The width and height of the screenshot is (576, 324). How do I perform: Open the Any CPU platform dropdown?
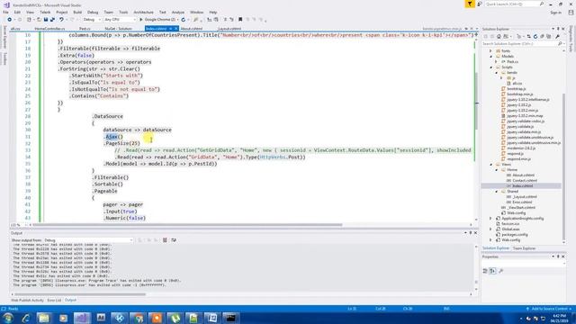[120, 20]
